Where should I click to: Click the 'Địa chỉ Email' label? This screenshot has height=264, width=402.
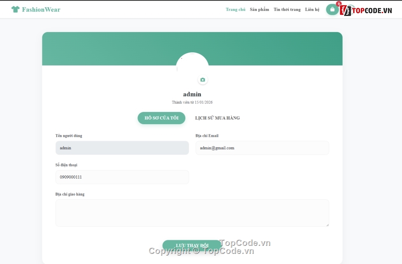tap(207, 136)
